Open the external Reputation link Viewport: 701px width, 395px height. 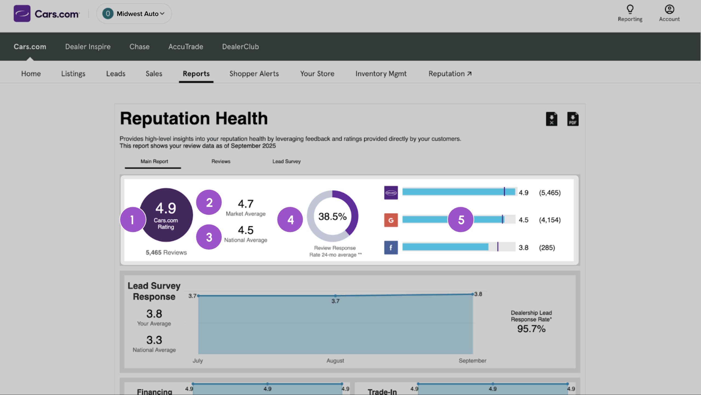pyautogui.click(x=450, y=74)
